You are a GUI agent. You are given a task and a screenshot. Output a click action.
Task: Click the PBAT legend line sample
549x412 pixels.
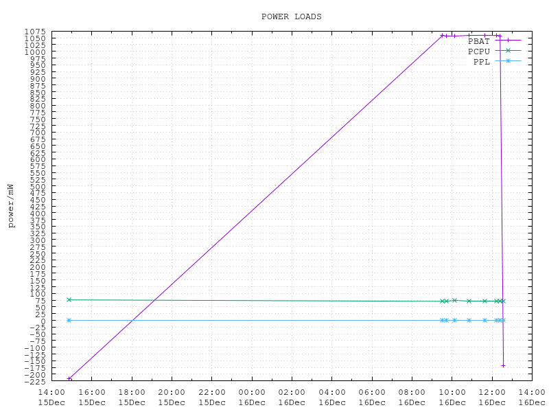pyautogui.click(x=508, y=41)
